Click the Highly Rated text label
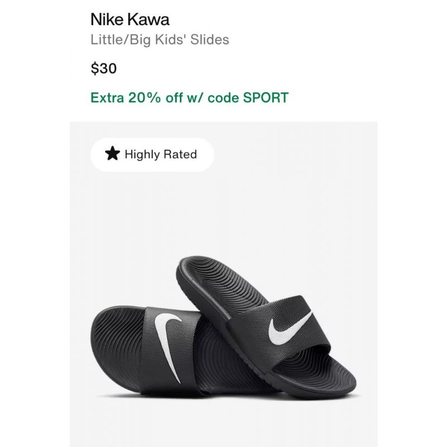Viewport: 447px width, 447px height. [x=161, y=154]
